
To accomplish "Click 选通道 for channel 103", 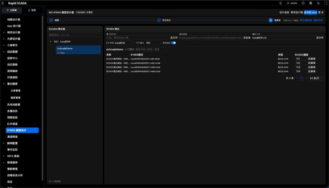I will (x=312, y=67).
